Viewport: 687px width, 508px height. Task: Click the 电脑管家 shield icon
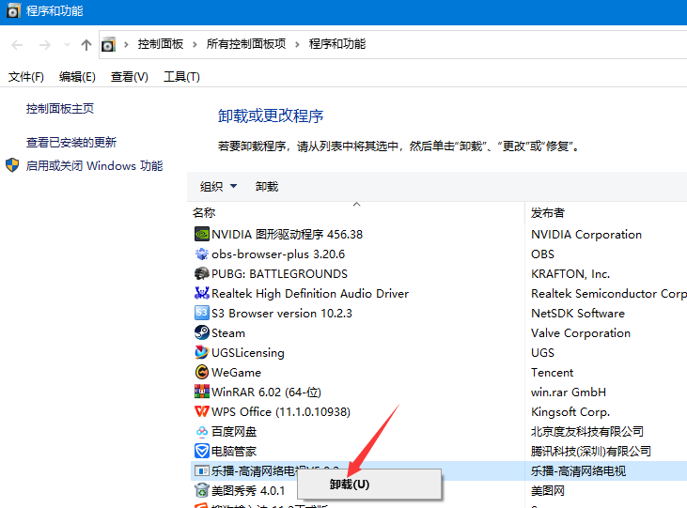point(201,451)
